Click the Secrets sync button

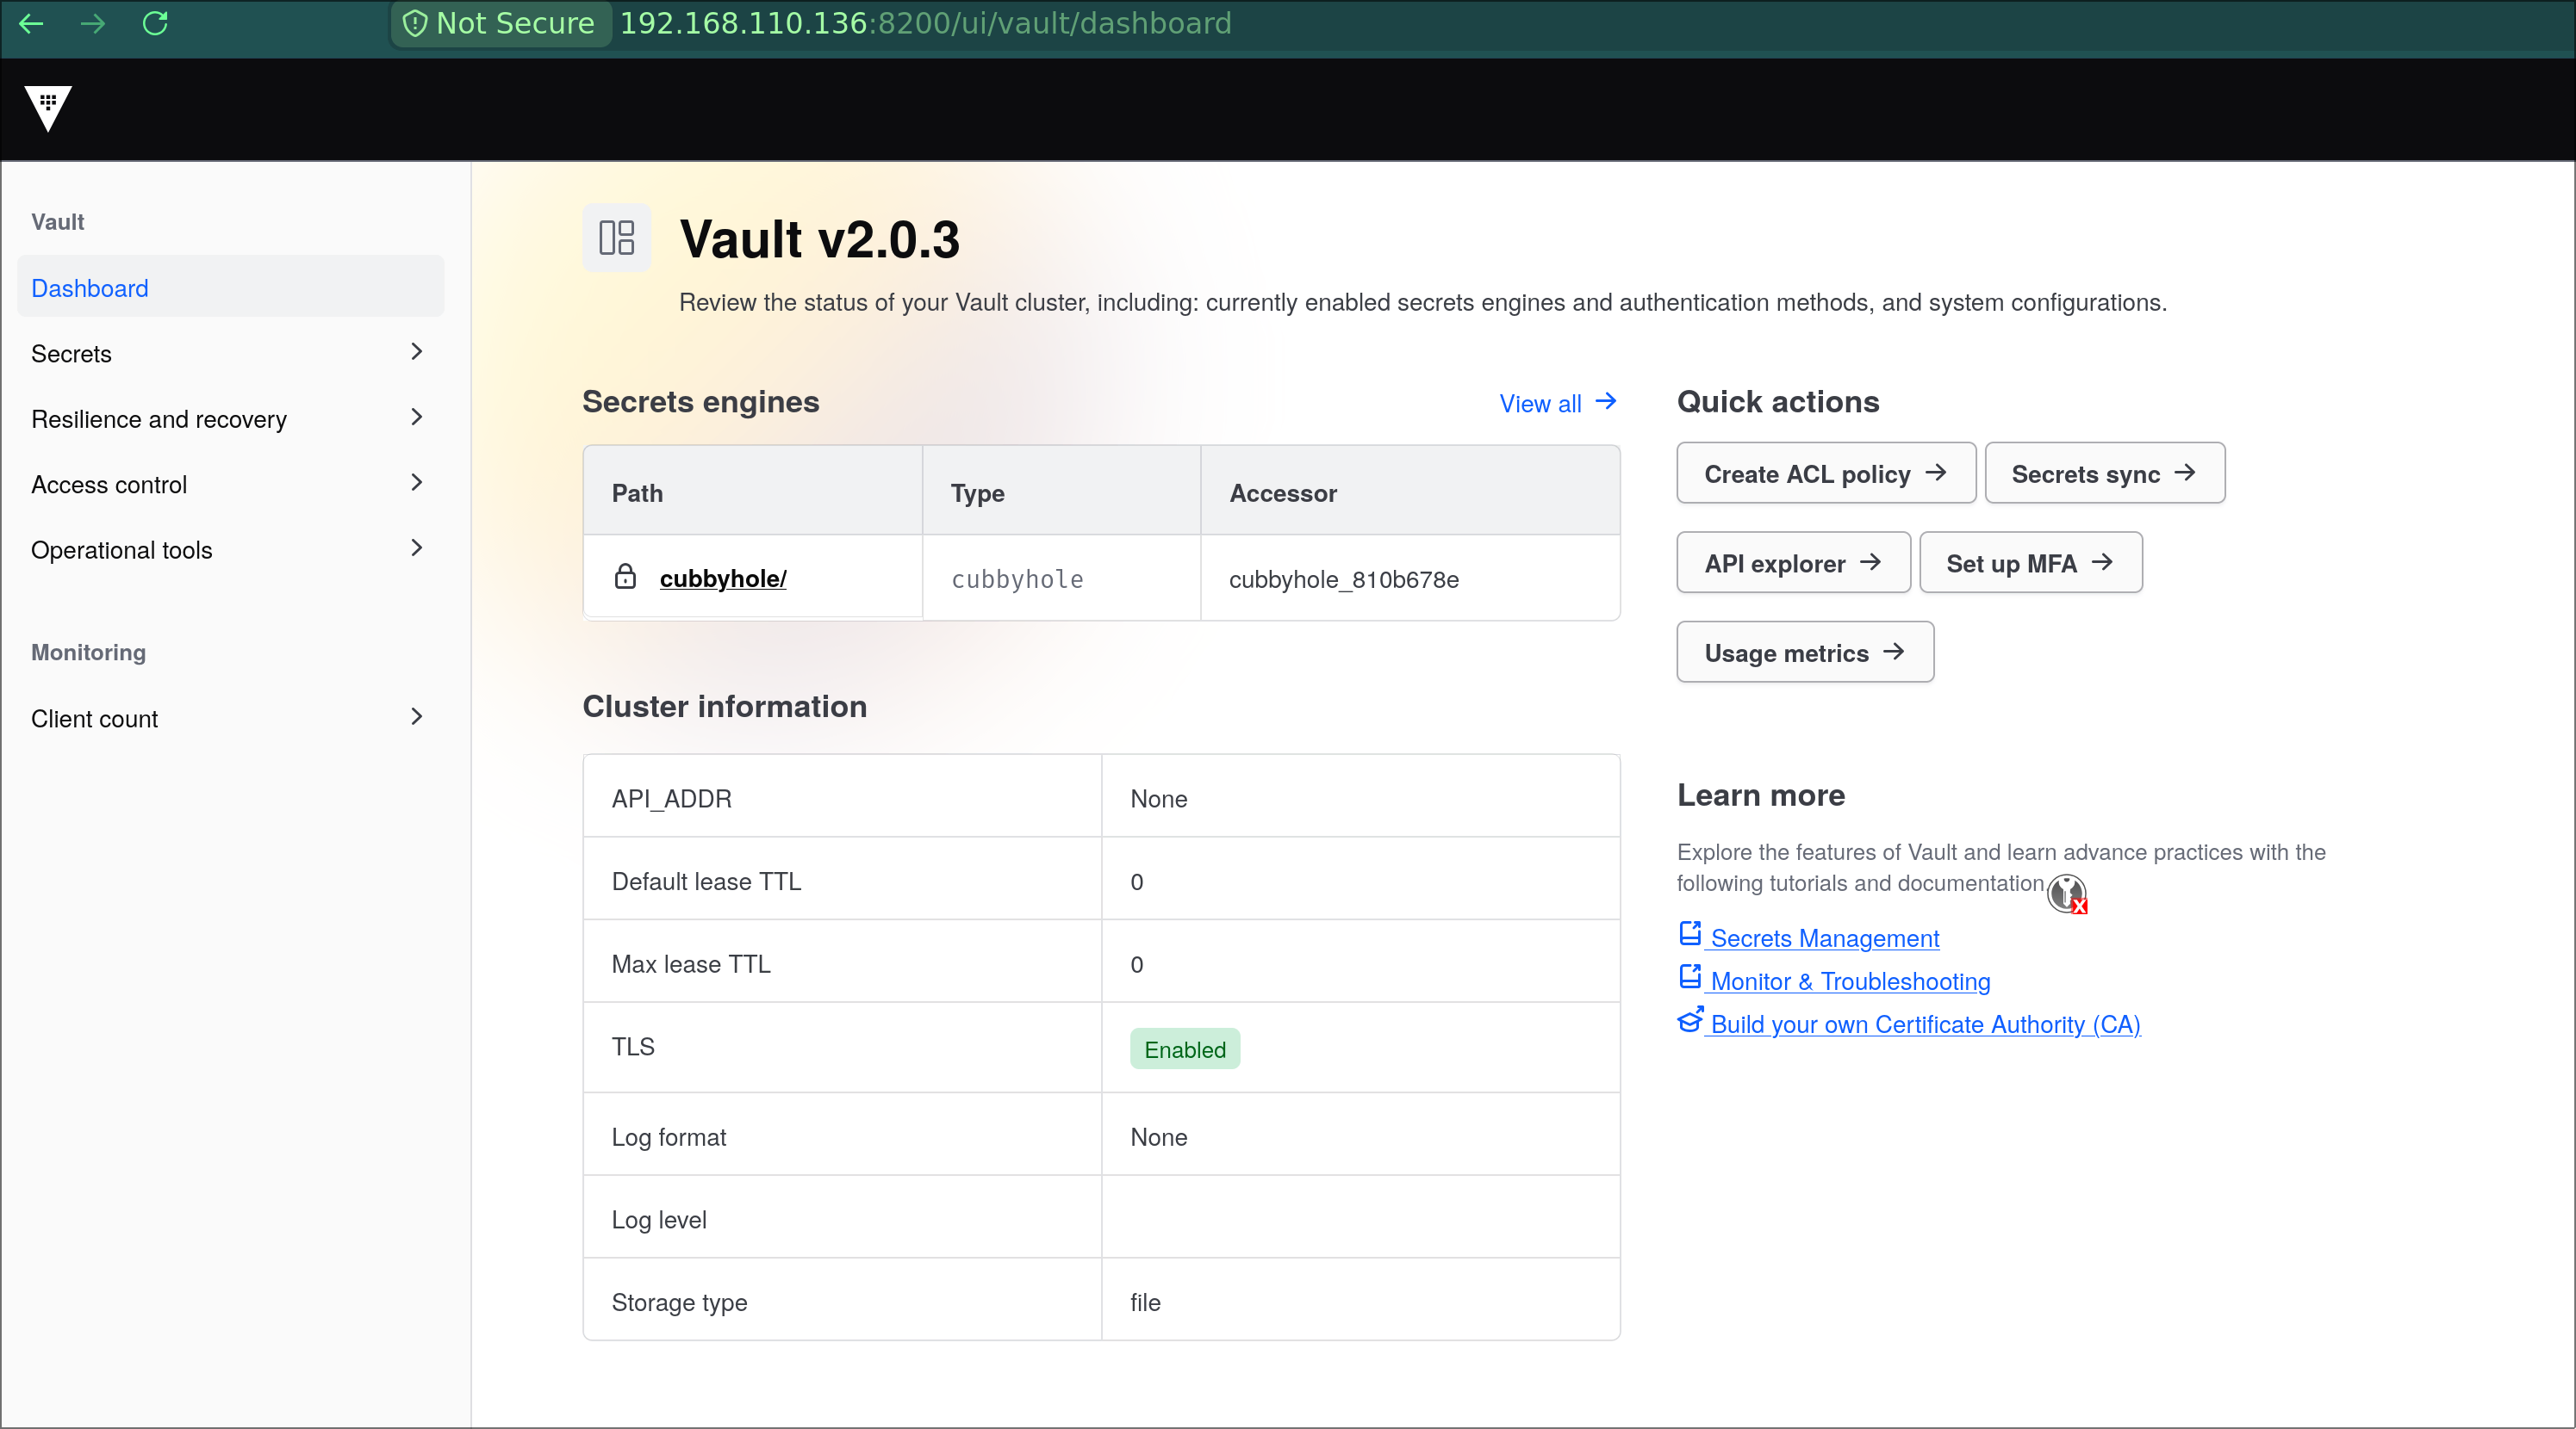pos(2104,473)
